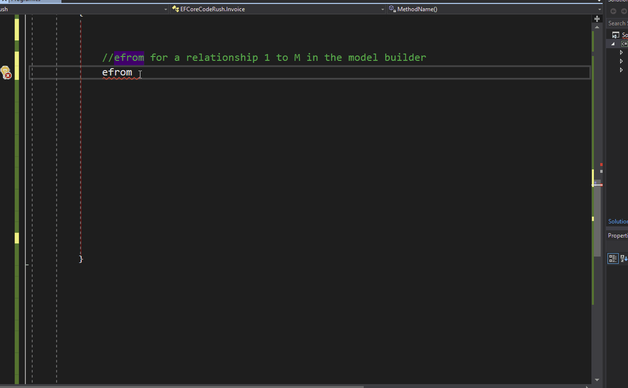Viewport: 628px width, 388px height.
Task: Switch to the Solution Explorer bottom tab
Action: coord(618,222)
